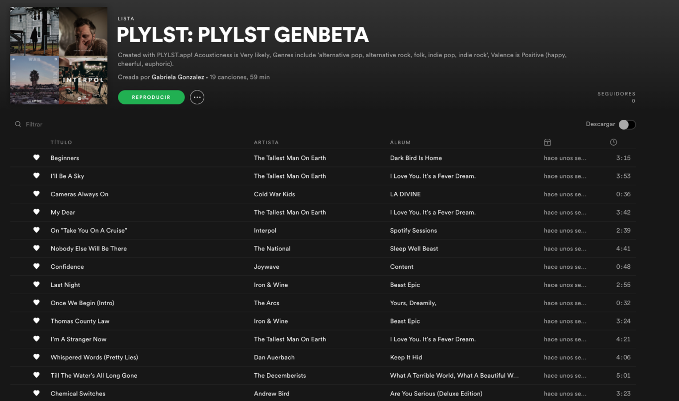679x401 pixels.
Task: Click the heart next to Whispered Words (Pretty Lies)
Action: (x=36, y=357)
